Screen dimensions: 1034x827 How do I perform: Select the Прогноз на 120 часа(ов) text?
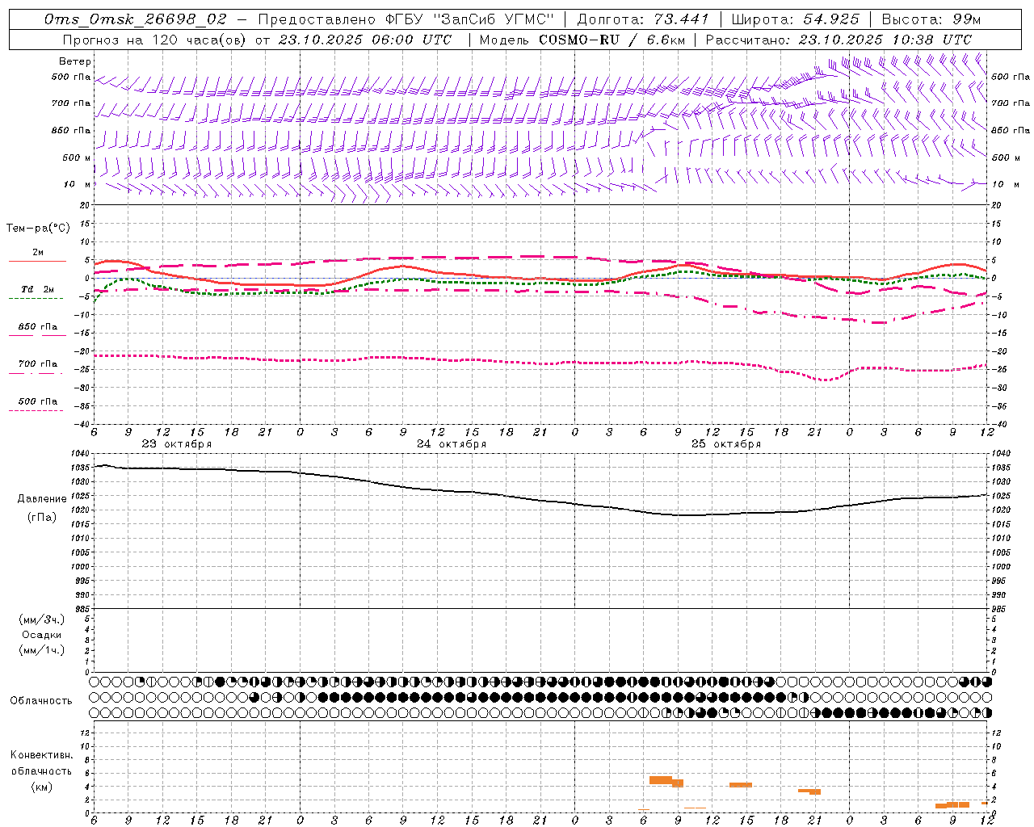[156, 40]
